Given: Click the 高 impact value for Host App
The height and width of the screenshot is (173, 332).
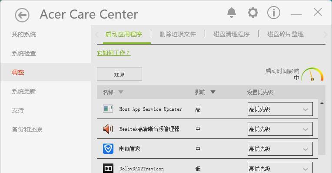Looking at the screenshot, I should coord(198,109).
